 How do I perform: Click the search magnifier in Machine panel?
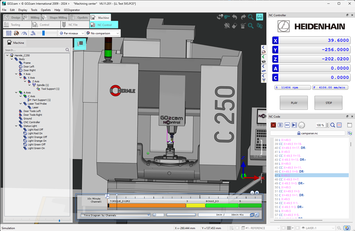(67, 50)
